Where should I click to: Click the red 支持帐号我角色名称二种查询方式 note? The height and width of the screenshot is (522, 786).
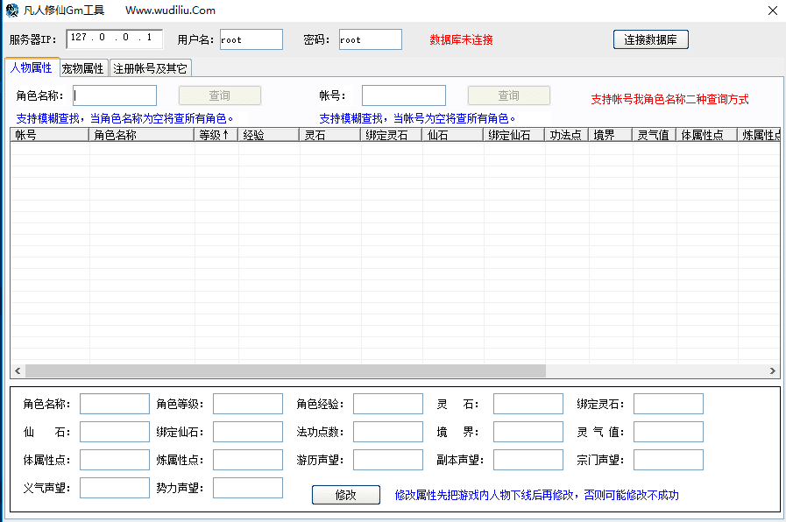coord(669,99)
